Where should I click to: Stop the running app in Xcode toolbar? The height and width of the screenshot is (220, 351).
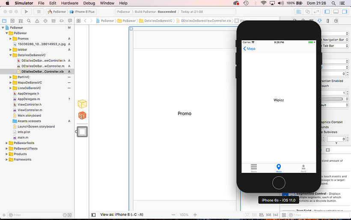[39, 12]
